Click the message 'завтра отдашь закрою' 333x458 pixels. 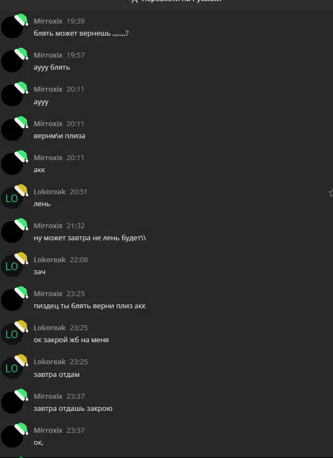click(73, 408)
